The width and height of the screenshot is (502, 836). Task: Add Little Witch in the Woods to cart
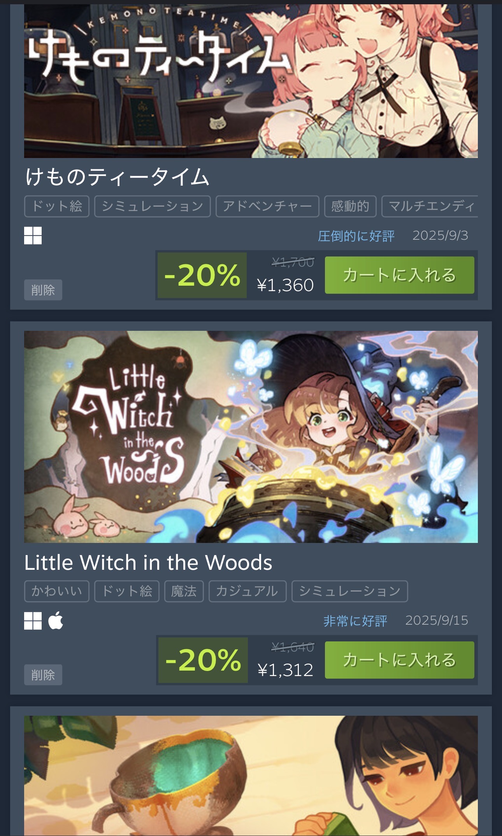(x=399, y=660)
